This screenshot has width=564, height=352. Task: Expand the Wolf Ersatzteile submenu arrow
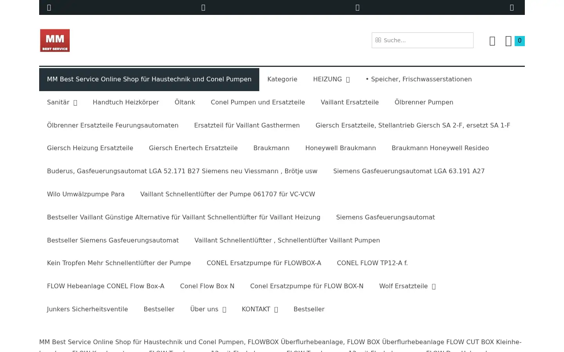(x=434, y=287)
